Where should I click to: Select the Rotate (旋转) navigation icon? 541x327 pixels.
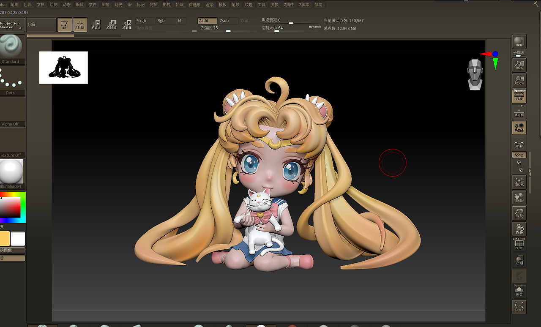(519, 229)
